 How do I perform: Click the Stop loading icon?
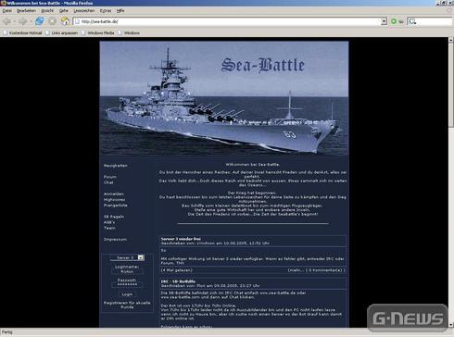(53, 21)
